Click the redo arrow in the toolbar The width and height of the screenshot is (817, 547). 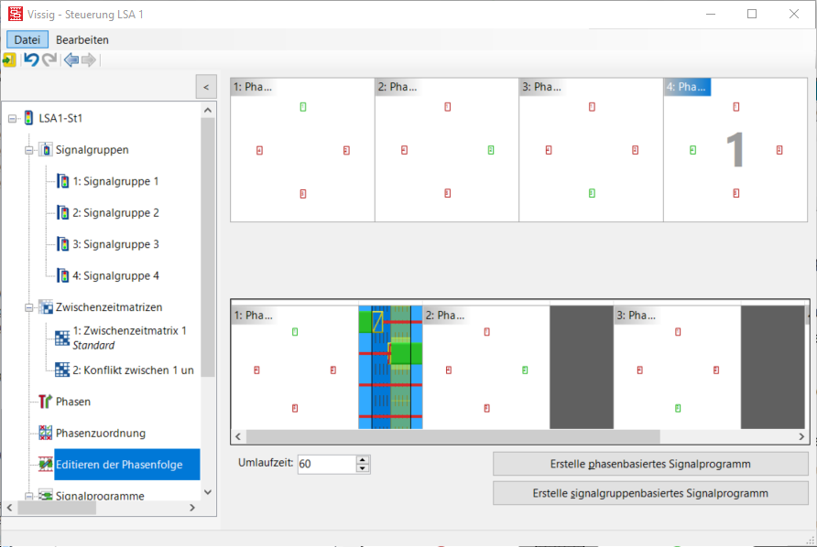point(49,59)
